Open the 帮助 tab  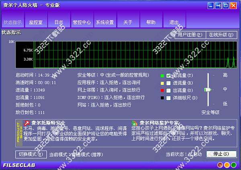(151, 20)
